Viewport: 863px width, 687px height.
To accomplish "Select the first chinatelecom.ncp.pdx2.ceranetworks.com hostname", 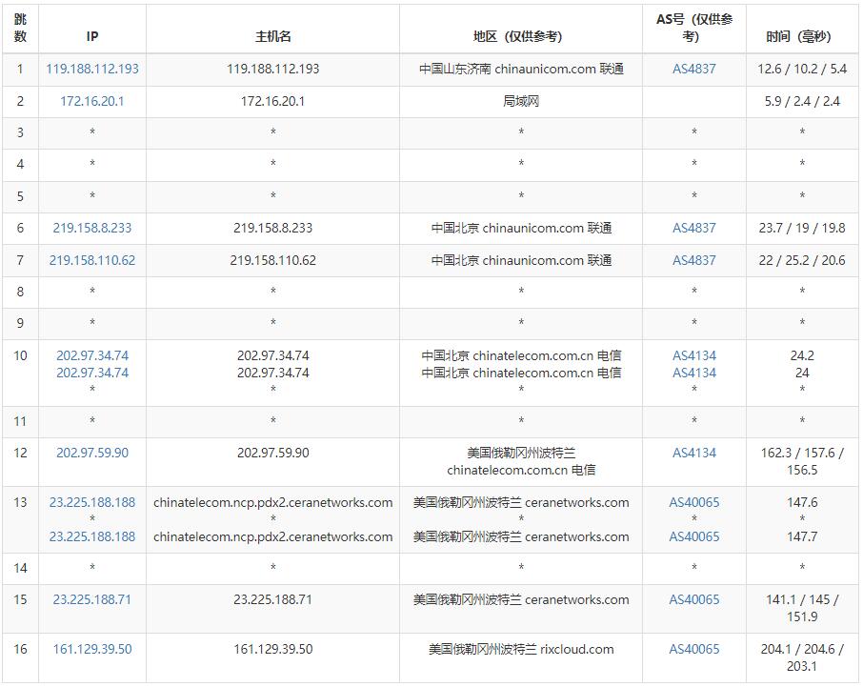I will coord(273,502).
